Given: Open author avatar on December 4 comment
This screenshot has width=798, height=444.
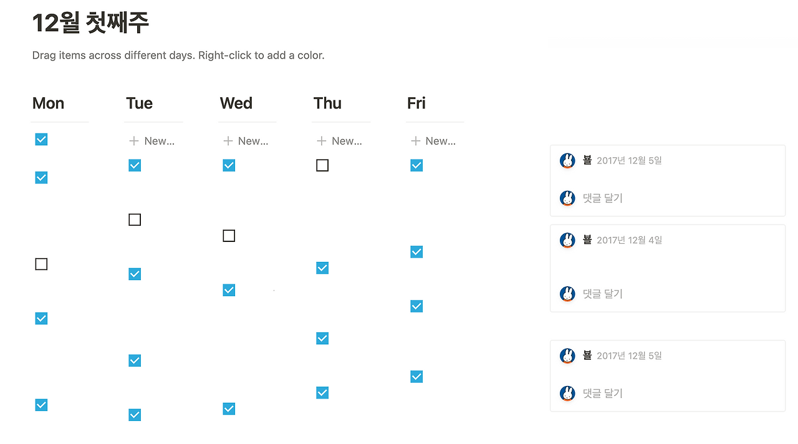Looking at the screenshot, I should click(x=567, y=240).
